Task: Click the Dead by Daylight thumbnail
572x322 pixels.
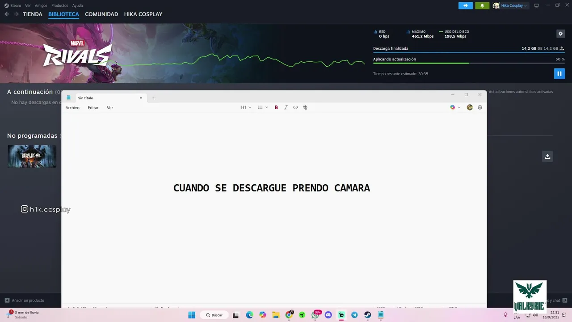Action: coord(32,156)
